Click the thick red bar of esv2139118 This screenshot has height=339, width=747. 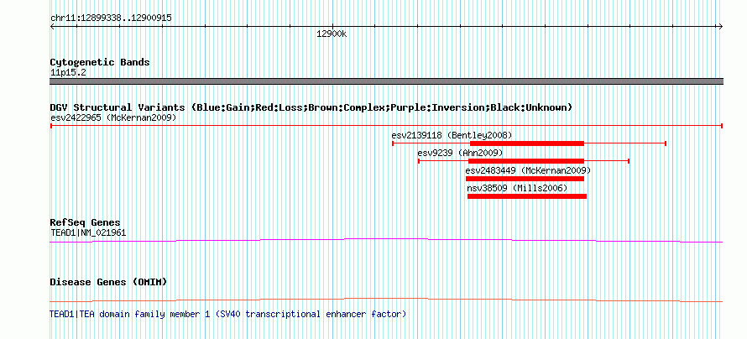click(527, 143)
